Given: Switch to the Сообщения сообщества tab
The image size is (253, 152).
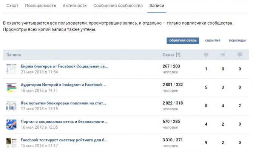Looking at the screenshot, I should click(x=118, y=6).
